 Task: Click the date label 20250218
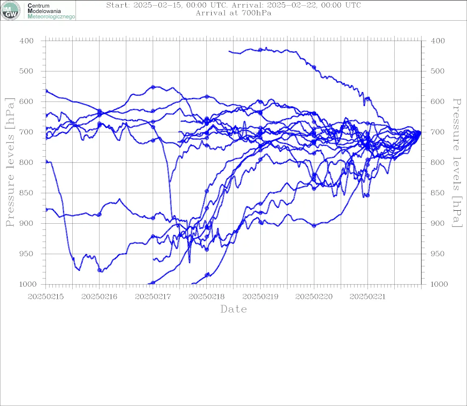(206, 297)
